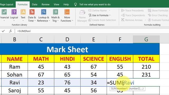Open the Help tab
Viewport: 169px width, 95px height.
pyautogui.click(x=66, y=4)
